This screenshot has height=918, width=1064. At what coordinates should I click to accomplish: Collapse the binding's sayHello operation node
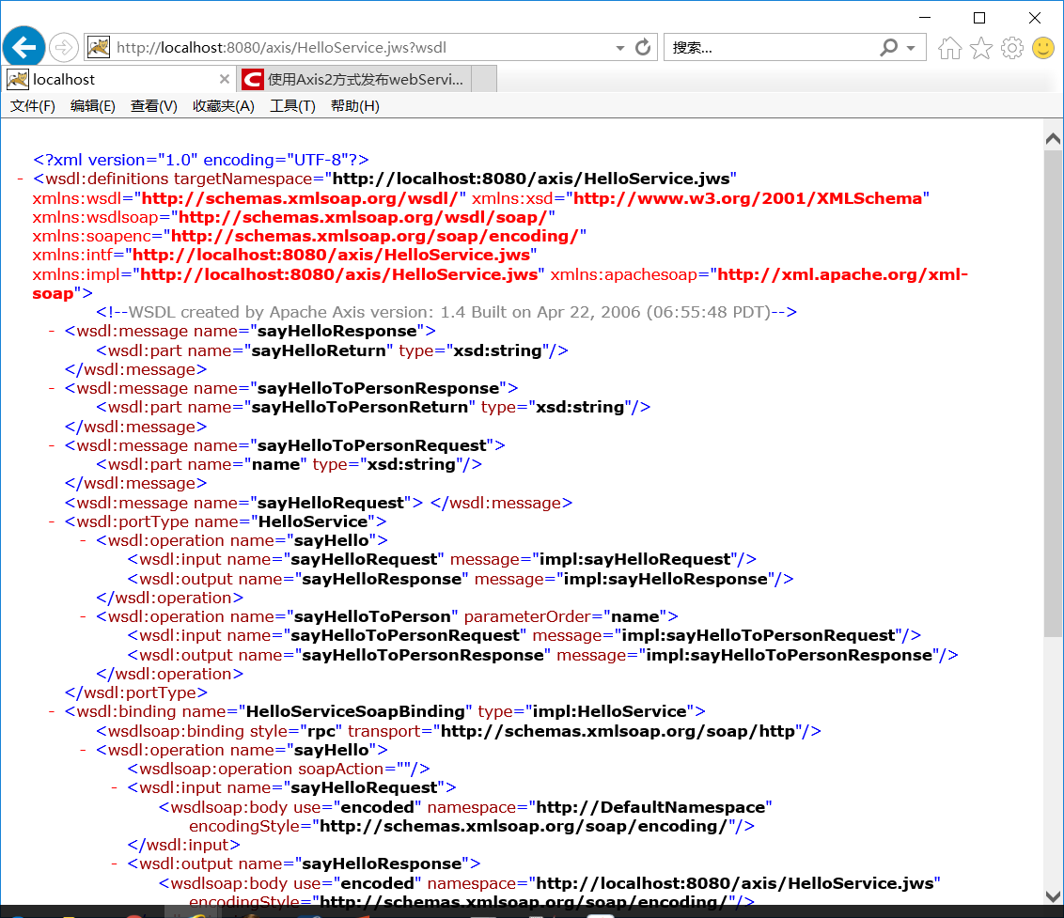83,751
